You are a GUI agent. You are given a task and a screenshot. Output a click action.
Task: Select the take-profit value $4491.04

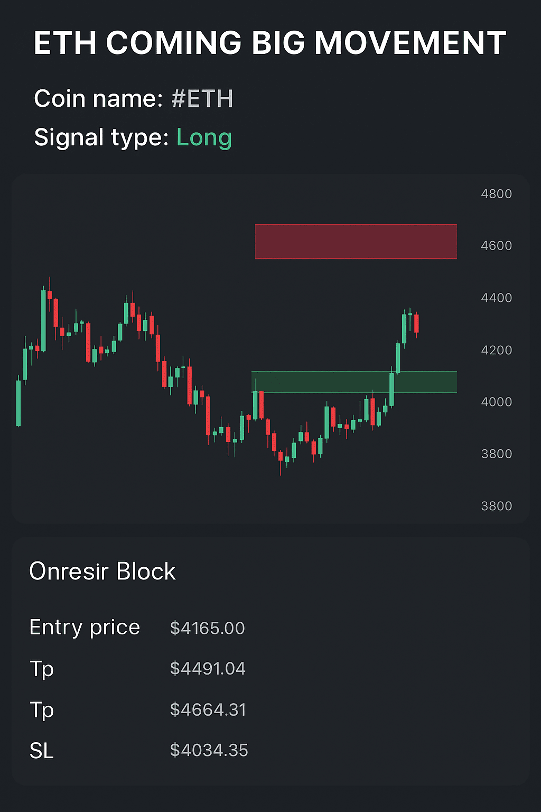pyautogui.click(x=208, y=669)
